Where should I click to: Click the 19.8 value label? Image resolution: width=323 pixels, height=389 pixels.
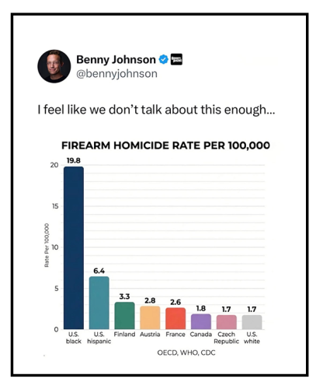click(x=74, y=160)
